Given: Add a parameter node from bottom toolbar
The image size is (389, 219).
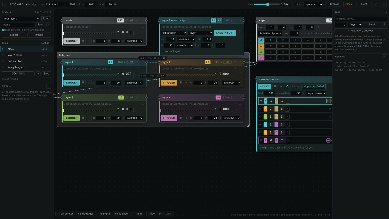Looking at the screenshot, I should tap(66, 214).
